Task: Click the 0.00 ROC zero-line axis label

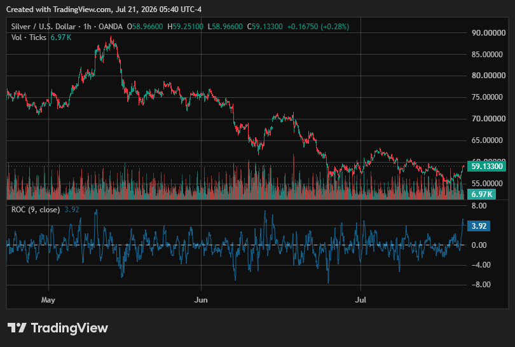Action: [479, 245]
